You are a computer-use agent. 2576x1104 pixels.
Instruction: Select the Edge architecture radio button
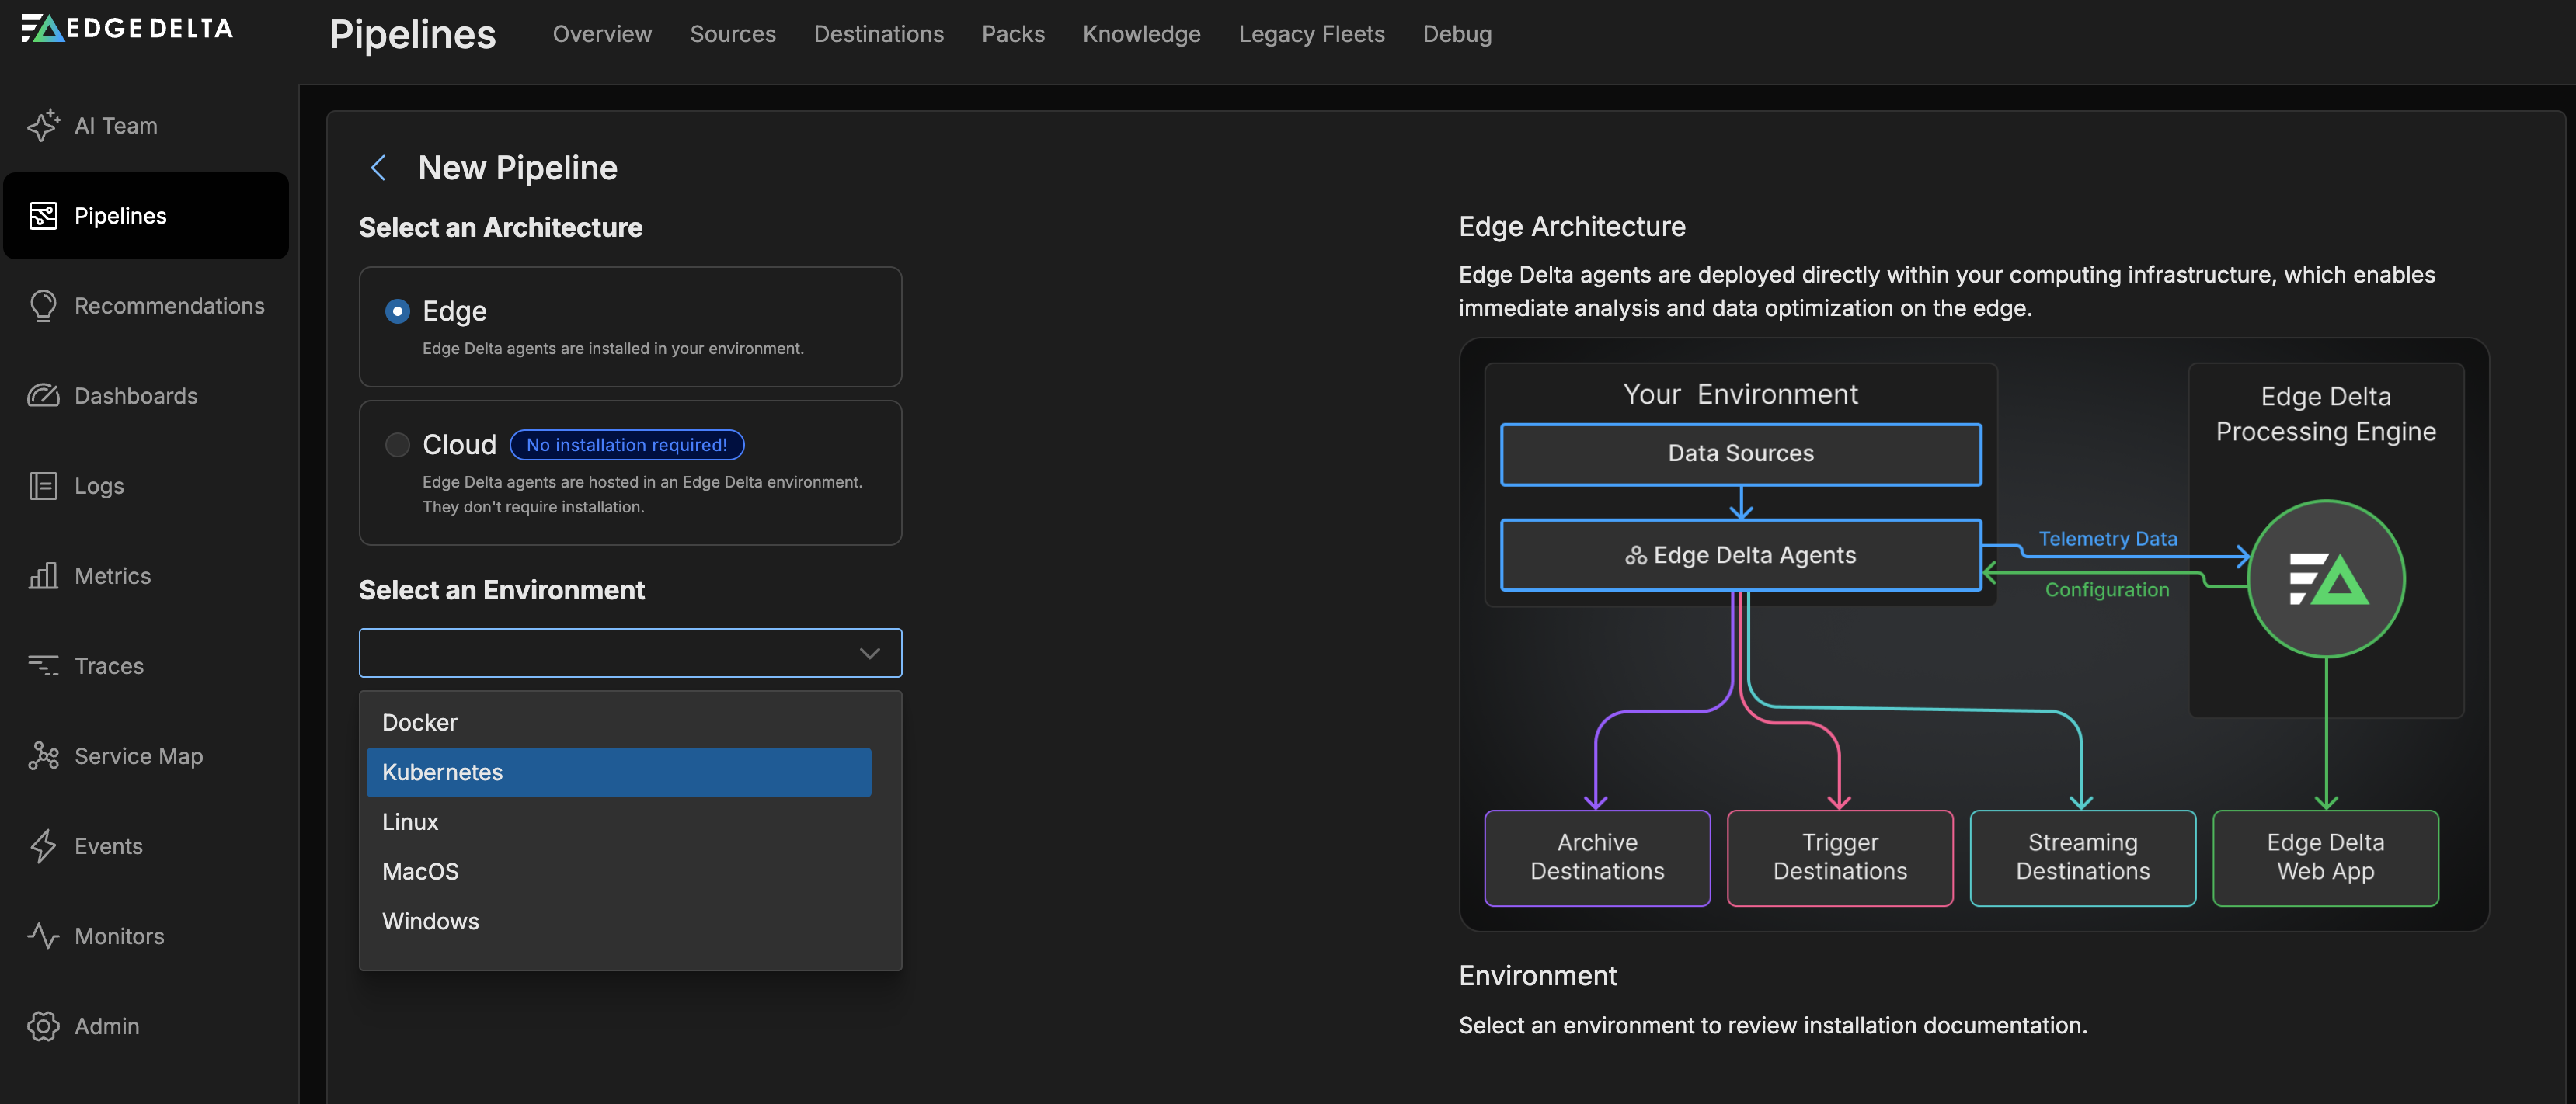[x=397, y=311]
